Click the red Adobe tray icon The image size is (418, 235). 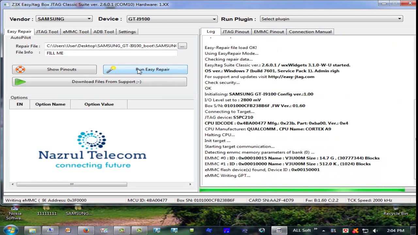click(345, 230)
